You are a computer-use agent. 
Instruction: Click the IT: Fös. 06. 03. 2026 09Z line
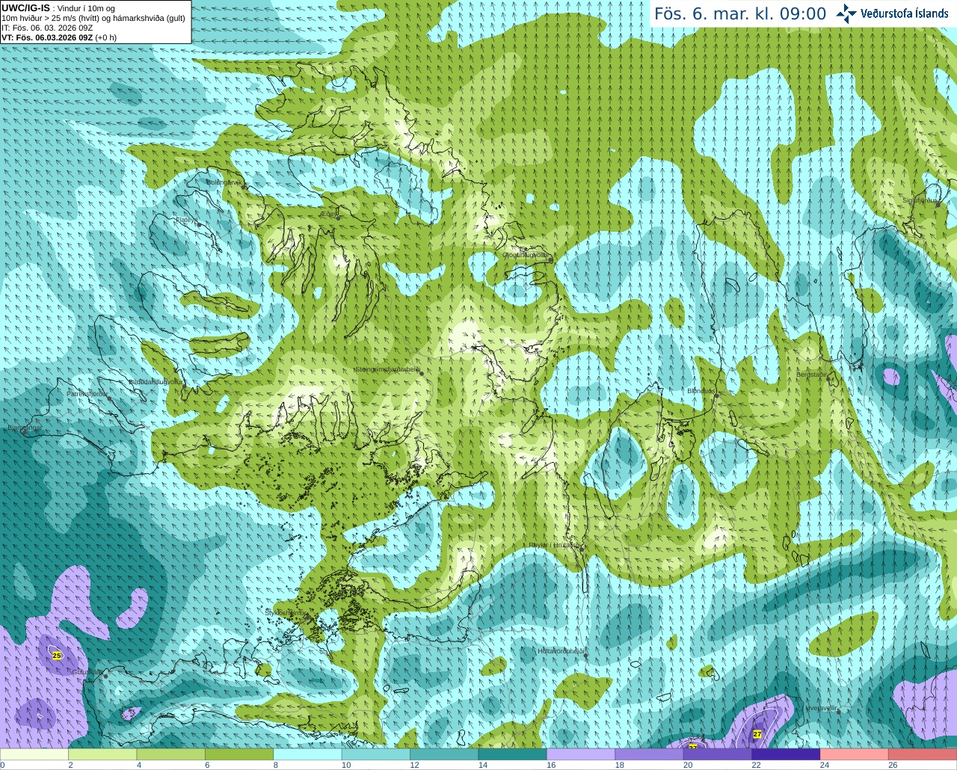(47, 28)
